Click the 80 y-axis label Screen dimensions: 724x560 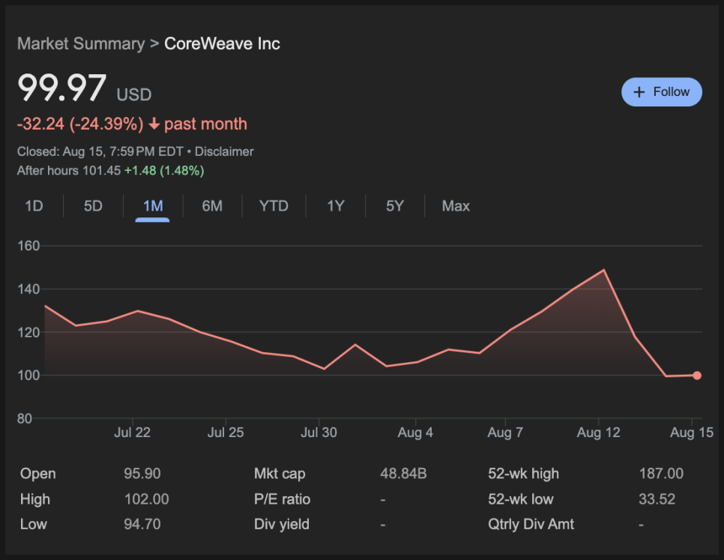pyautogui.click(x=25, y=419)
